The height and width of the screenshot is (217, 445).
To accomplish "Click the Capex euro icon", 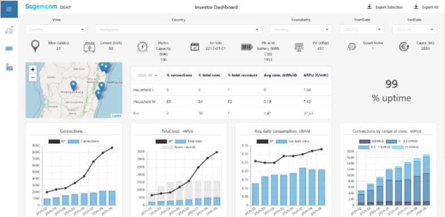I will click(404, 47).
